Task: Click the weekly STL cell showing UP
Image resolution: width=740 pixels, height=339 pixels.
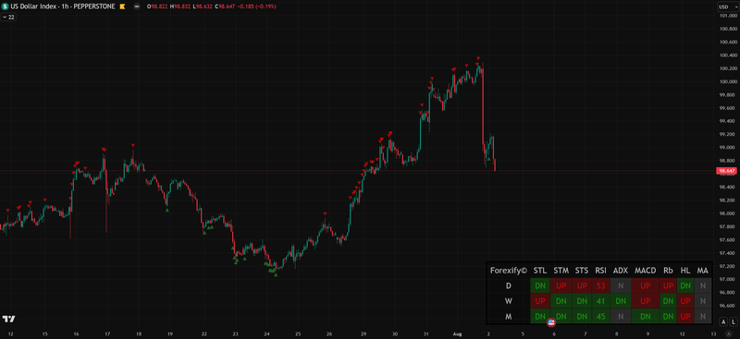Action: 540,301
